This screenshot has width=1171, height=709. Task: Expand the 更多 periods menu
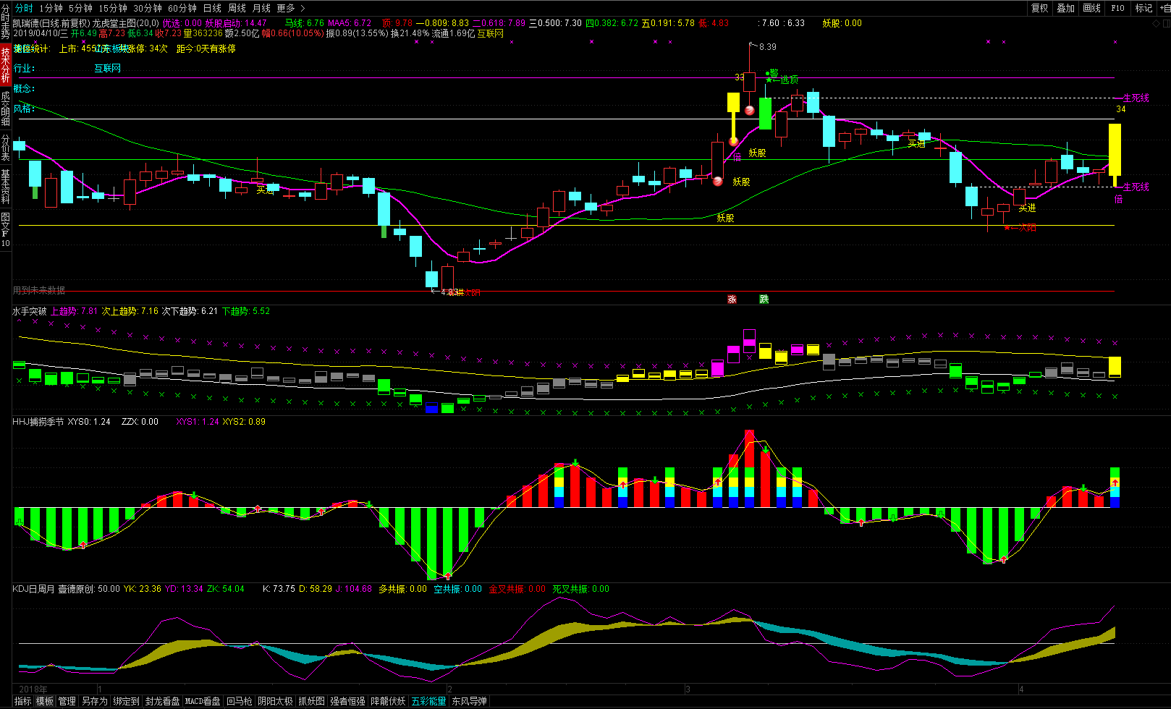click(x=291, y=8)
